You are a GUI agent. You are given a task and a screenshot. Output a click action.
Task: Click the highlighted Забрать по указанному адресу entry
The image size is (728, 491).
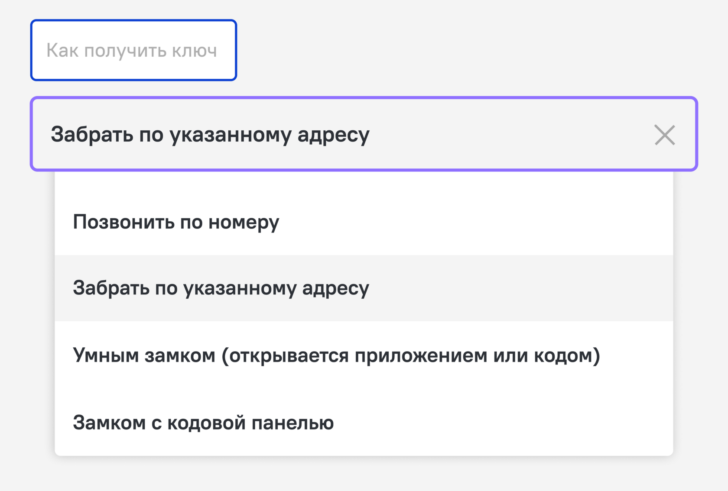(x=364, y=288)
